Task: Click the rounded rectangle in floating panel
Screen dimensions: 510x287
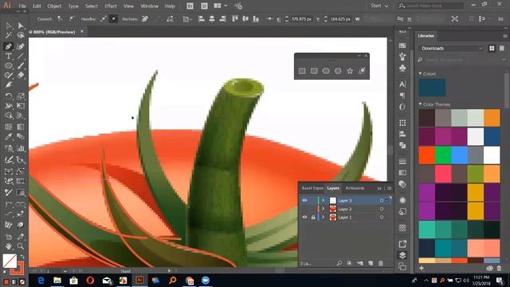Action: pyautogui.click(x=314, y=71)
